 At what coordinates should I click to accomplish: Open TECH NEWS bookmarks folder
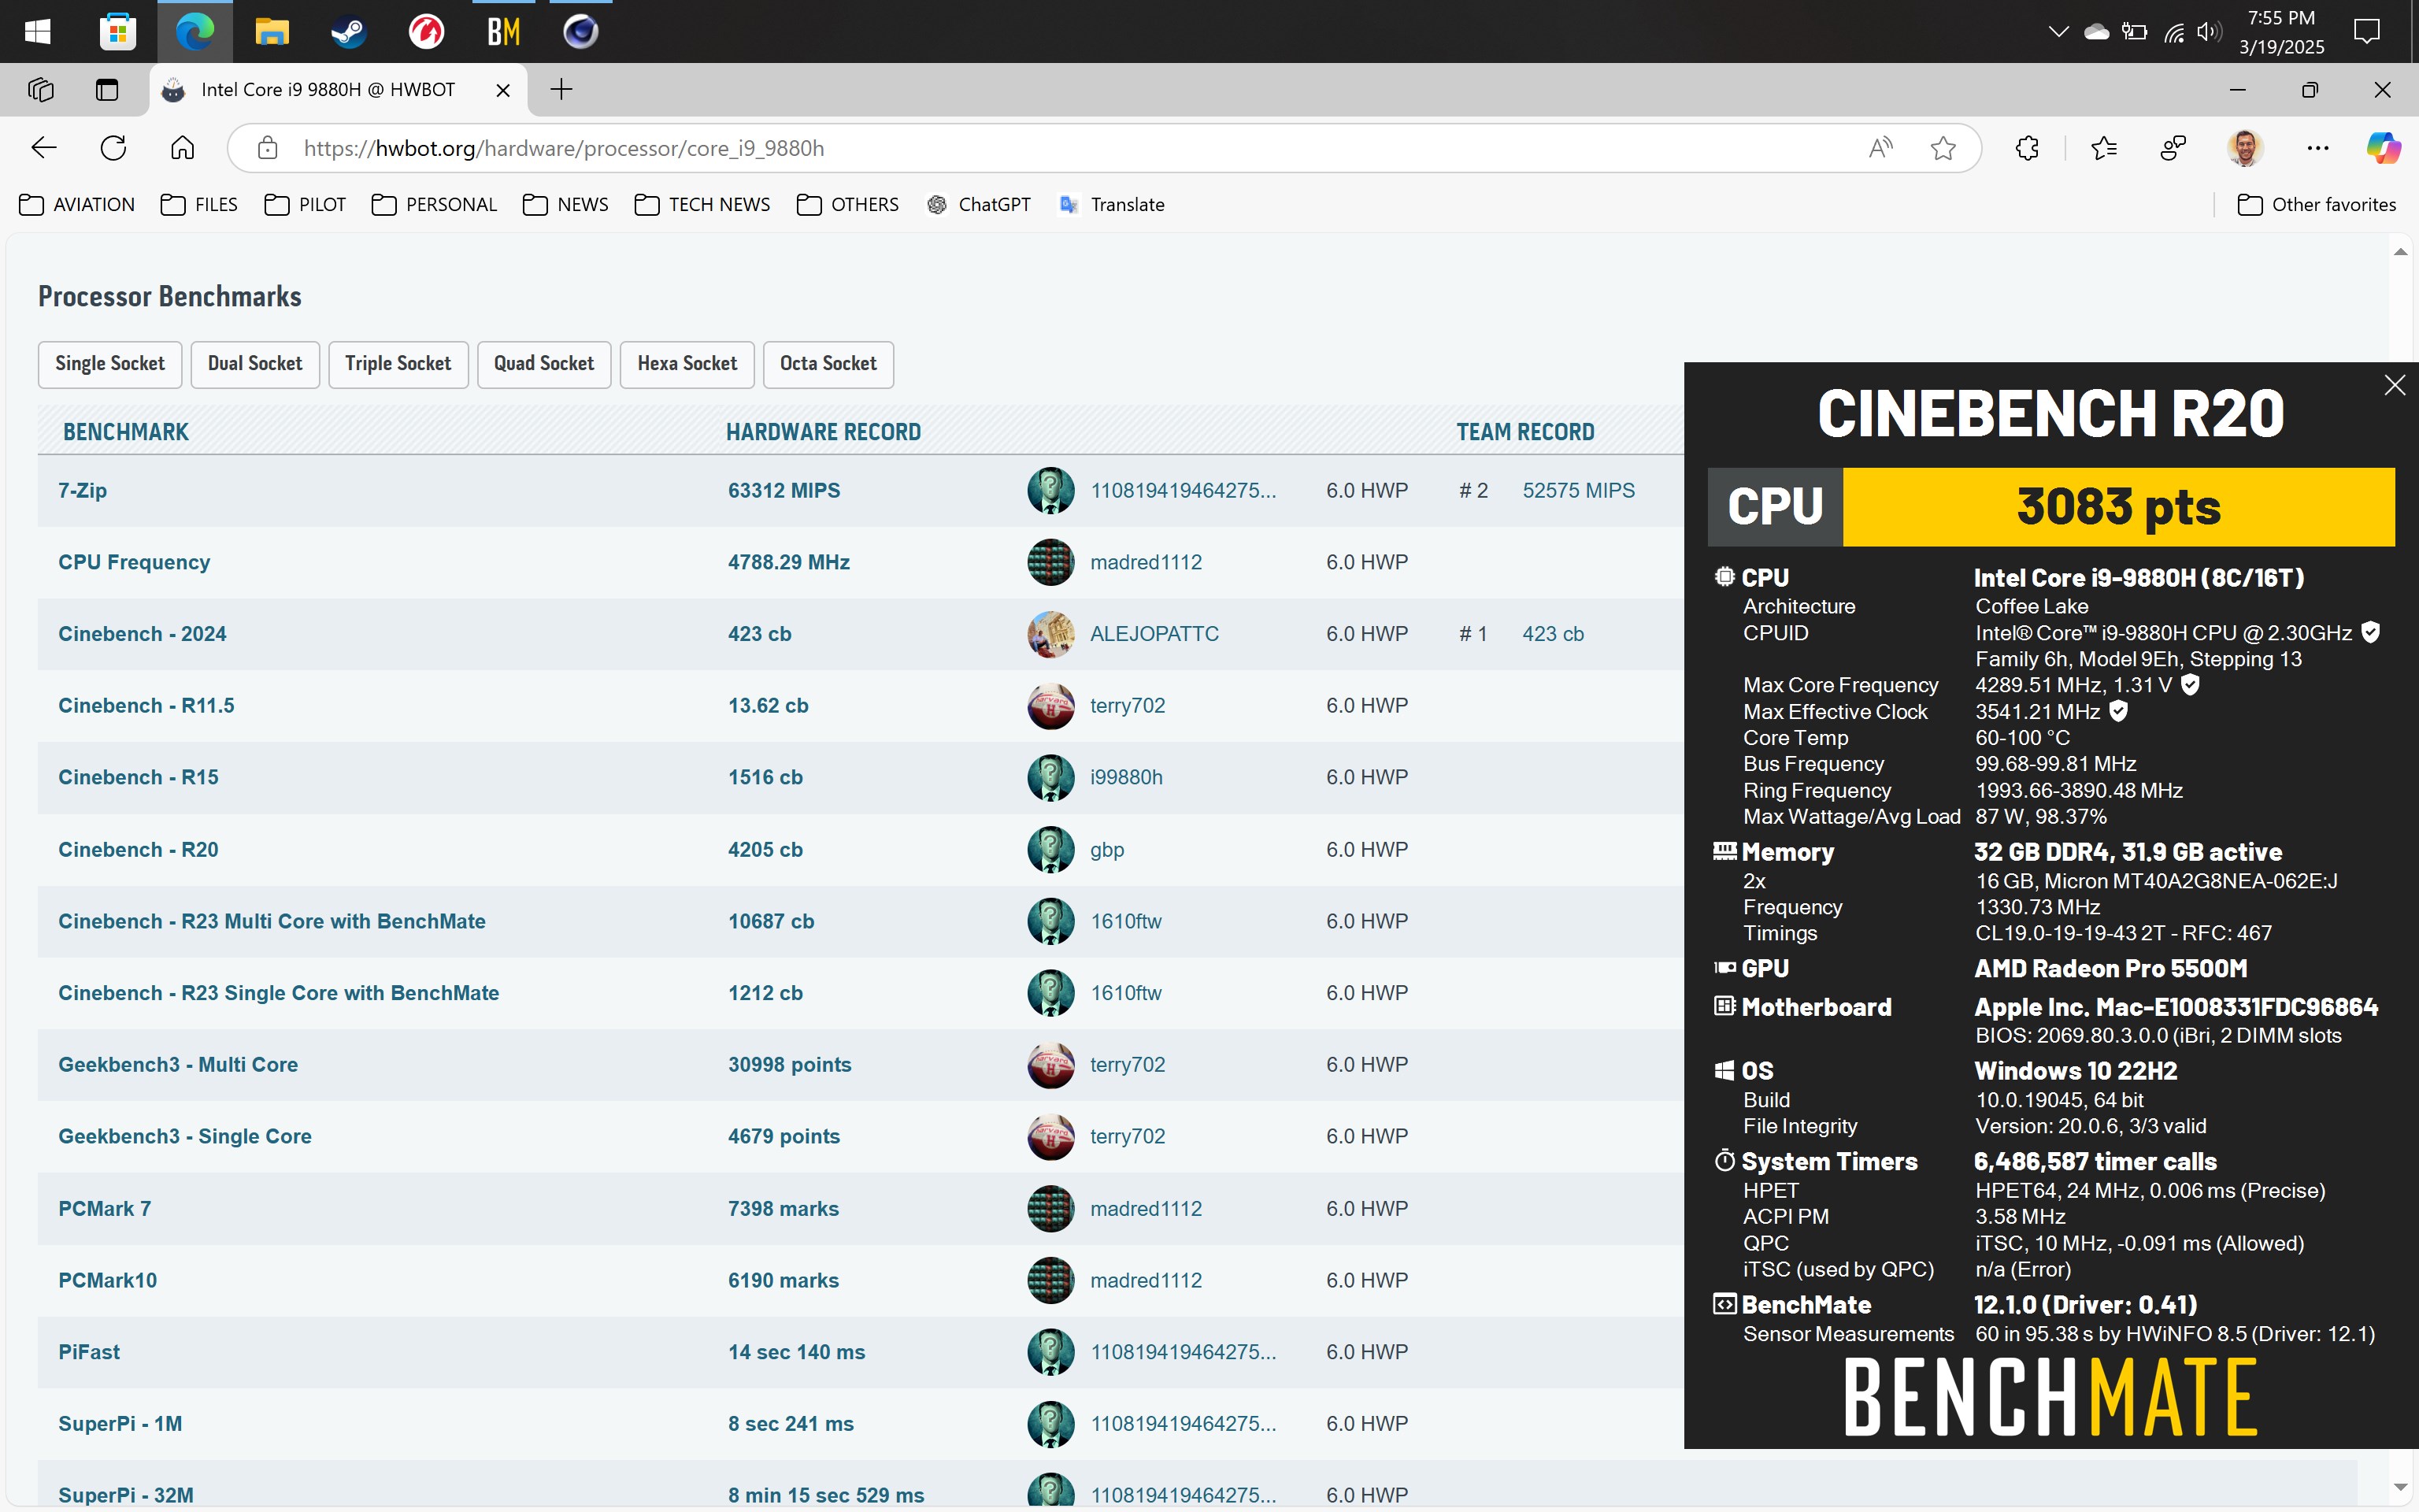coord(702,205)
